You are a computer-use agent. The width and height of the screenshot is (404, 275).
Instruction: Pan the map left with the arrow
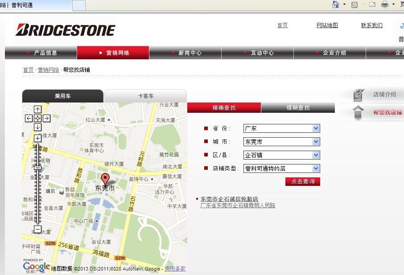point(29,118)
